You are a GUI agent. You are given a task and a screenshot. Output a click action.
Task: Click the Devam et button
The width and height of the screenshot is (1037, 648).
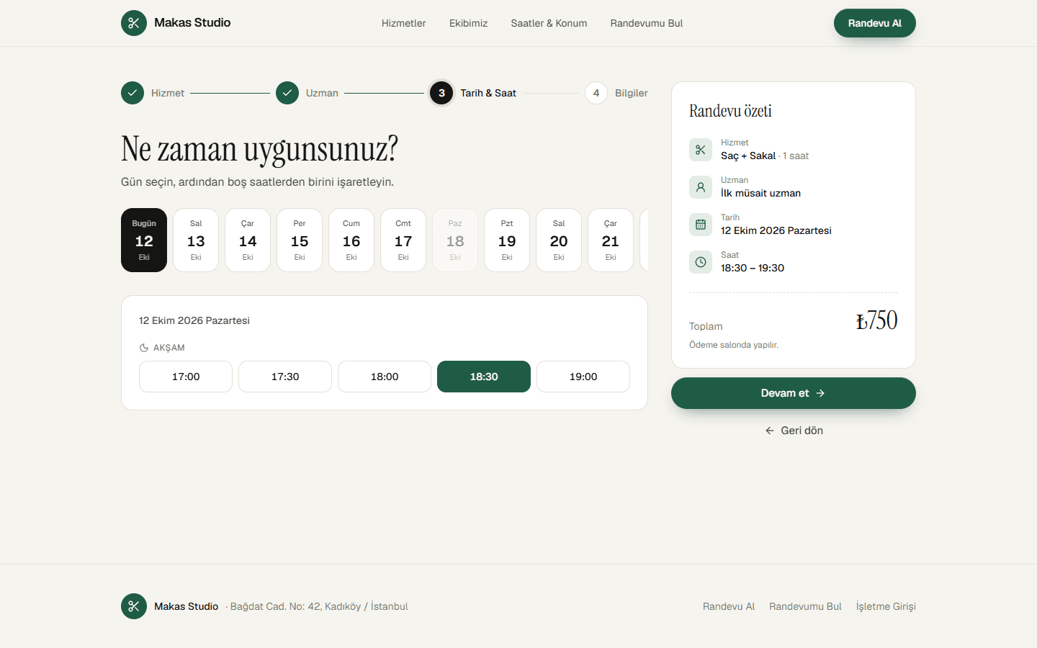(x=794, y=393)
